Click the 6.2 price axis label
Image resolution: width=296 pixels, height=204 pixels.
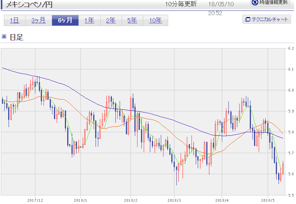(x=291, y=48)
